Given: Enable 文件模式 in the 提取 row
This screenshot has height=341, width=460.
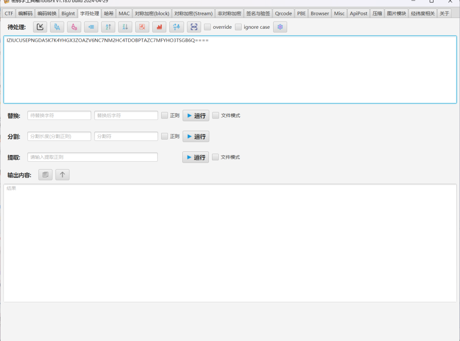Looking at the screenshot, I should [x=216, y=157].
